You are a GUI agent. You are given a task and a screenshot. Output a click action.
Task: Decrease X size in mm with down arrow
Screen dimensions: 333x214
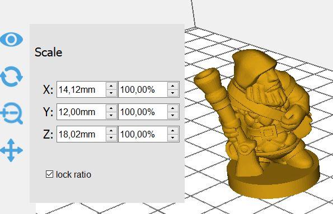[x=111, y=93]
